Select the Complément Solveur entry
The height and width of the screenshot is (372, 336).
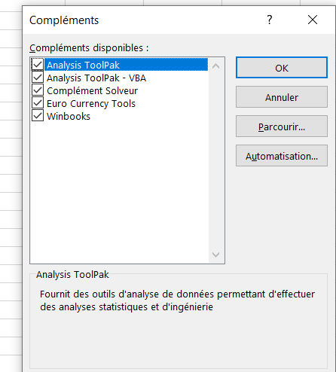pos(92,90)
